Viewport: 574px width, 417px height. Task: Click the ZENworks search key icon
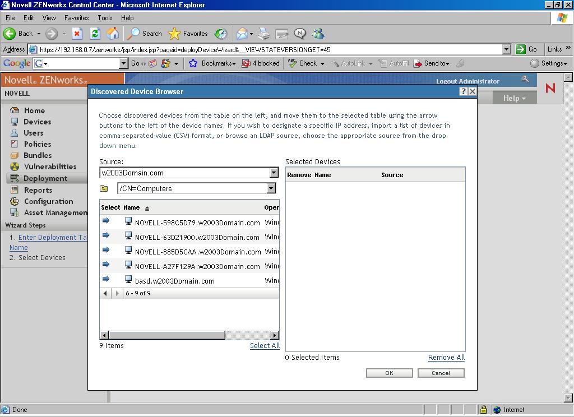tap(525, 79)
